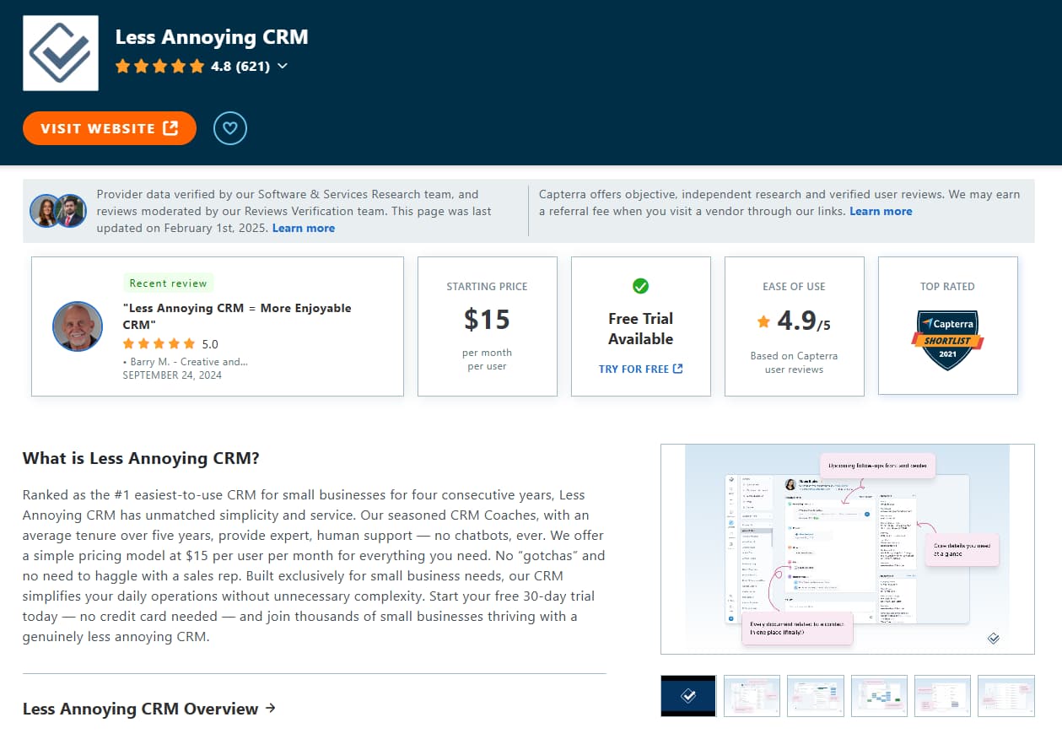
Task: Open the main product screenshot preview
Action: [848, 549]
